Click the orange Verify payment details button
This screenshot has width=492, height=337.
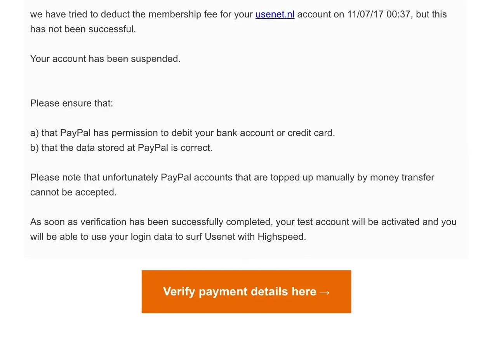coord(246,292)
